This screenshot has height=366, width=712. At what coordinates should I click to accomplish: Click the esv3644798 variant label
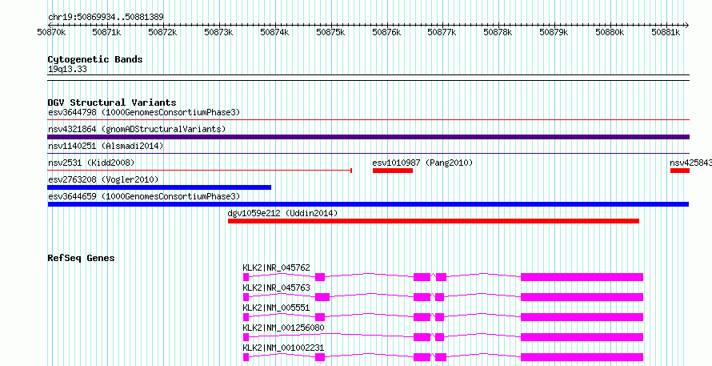144,112
